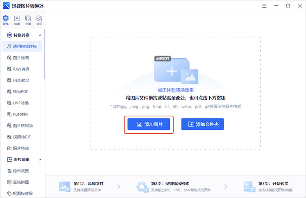Click the 添加文件夹 button

click(x=202, y=124)
